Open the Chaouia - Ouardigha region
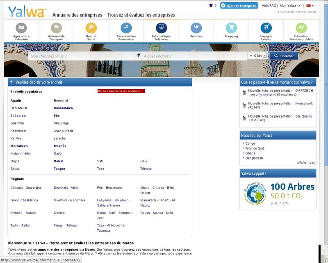 [x=25, y=188]
